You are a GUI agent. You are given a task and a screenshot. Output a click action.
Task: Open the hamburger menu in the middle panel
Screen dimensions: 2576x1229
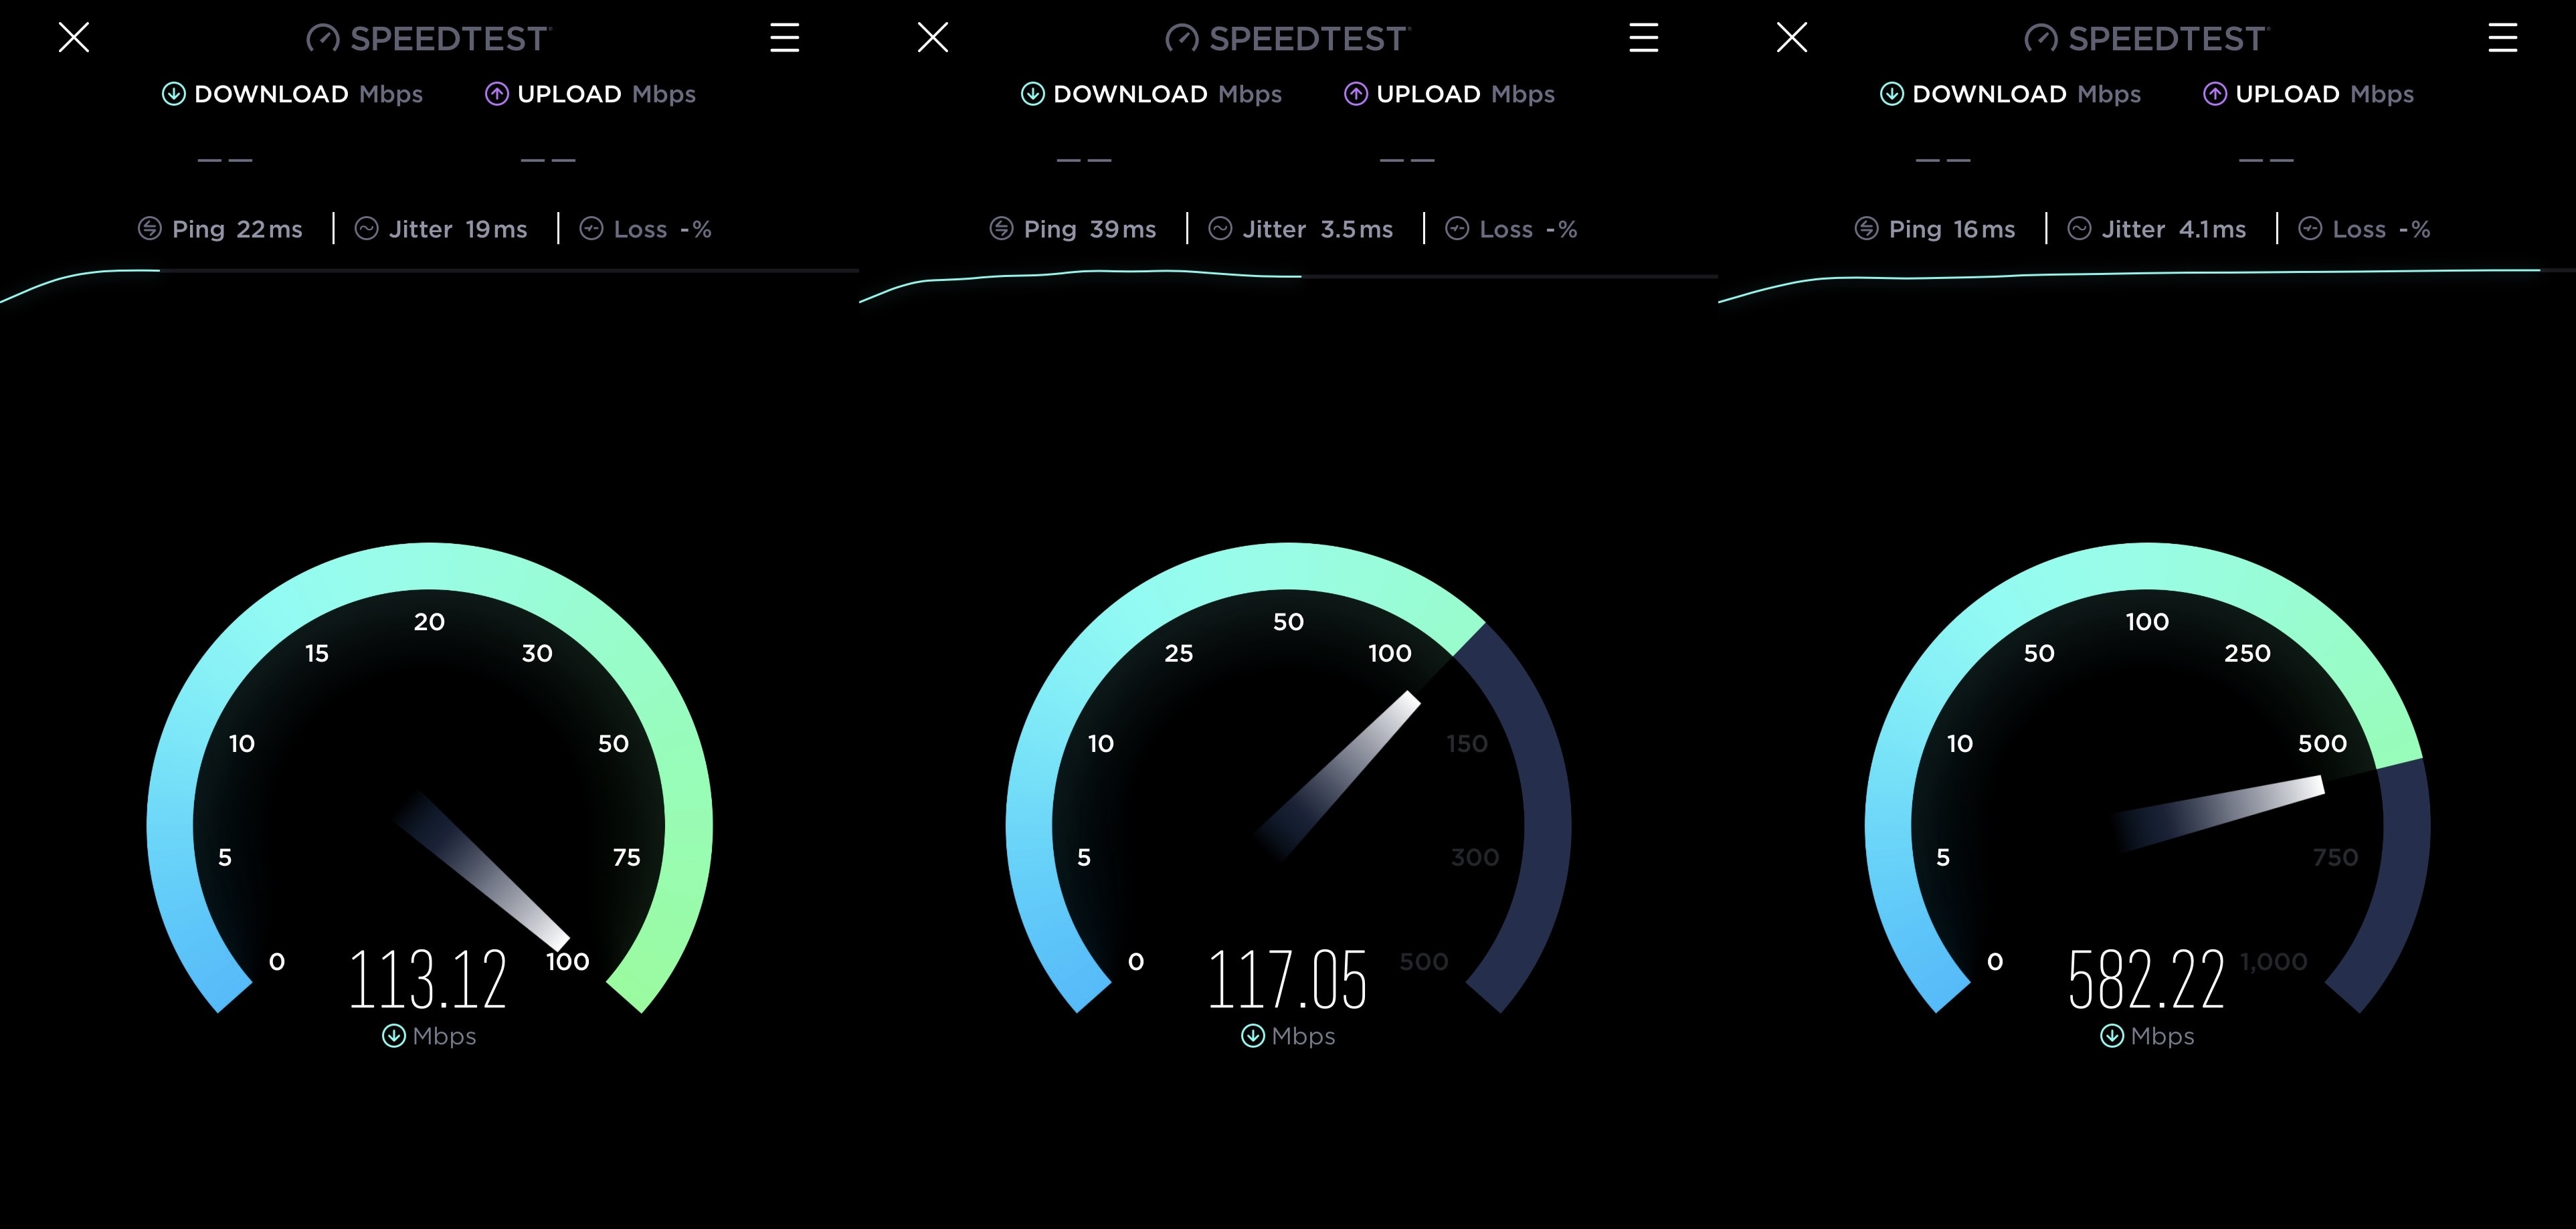click(x=1643, y=38)
